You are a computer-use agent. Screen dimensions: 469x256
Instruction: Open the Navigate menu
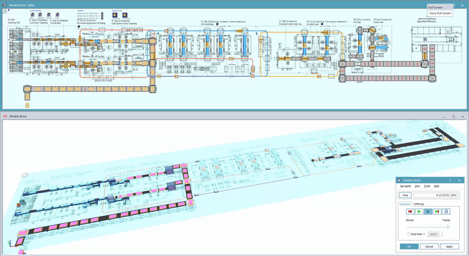pyautogui.click(x=405, y=186)
